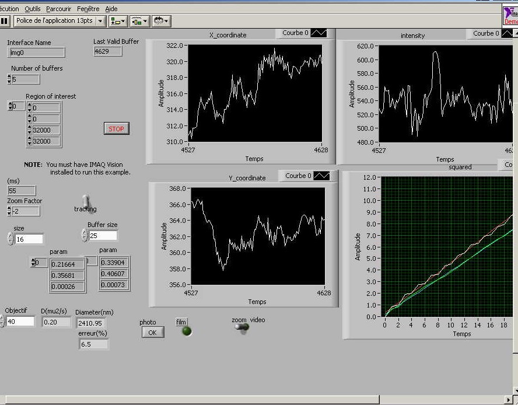Open the Distribute Objects toolbar menu
This screenshot has height=405, width=518.
pos(139,21)
